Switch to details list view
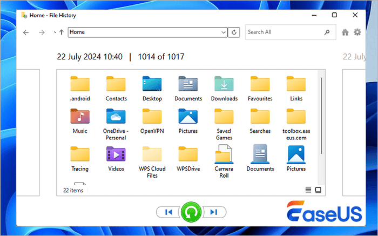The width and height of the screenshot is (378, 236). (308, 190)
